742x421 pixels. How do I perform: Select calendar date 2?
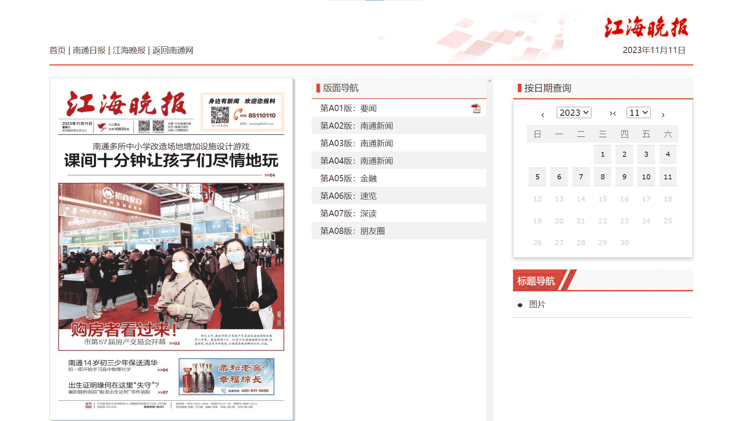625,154
